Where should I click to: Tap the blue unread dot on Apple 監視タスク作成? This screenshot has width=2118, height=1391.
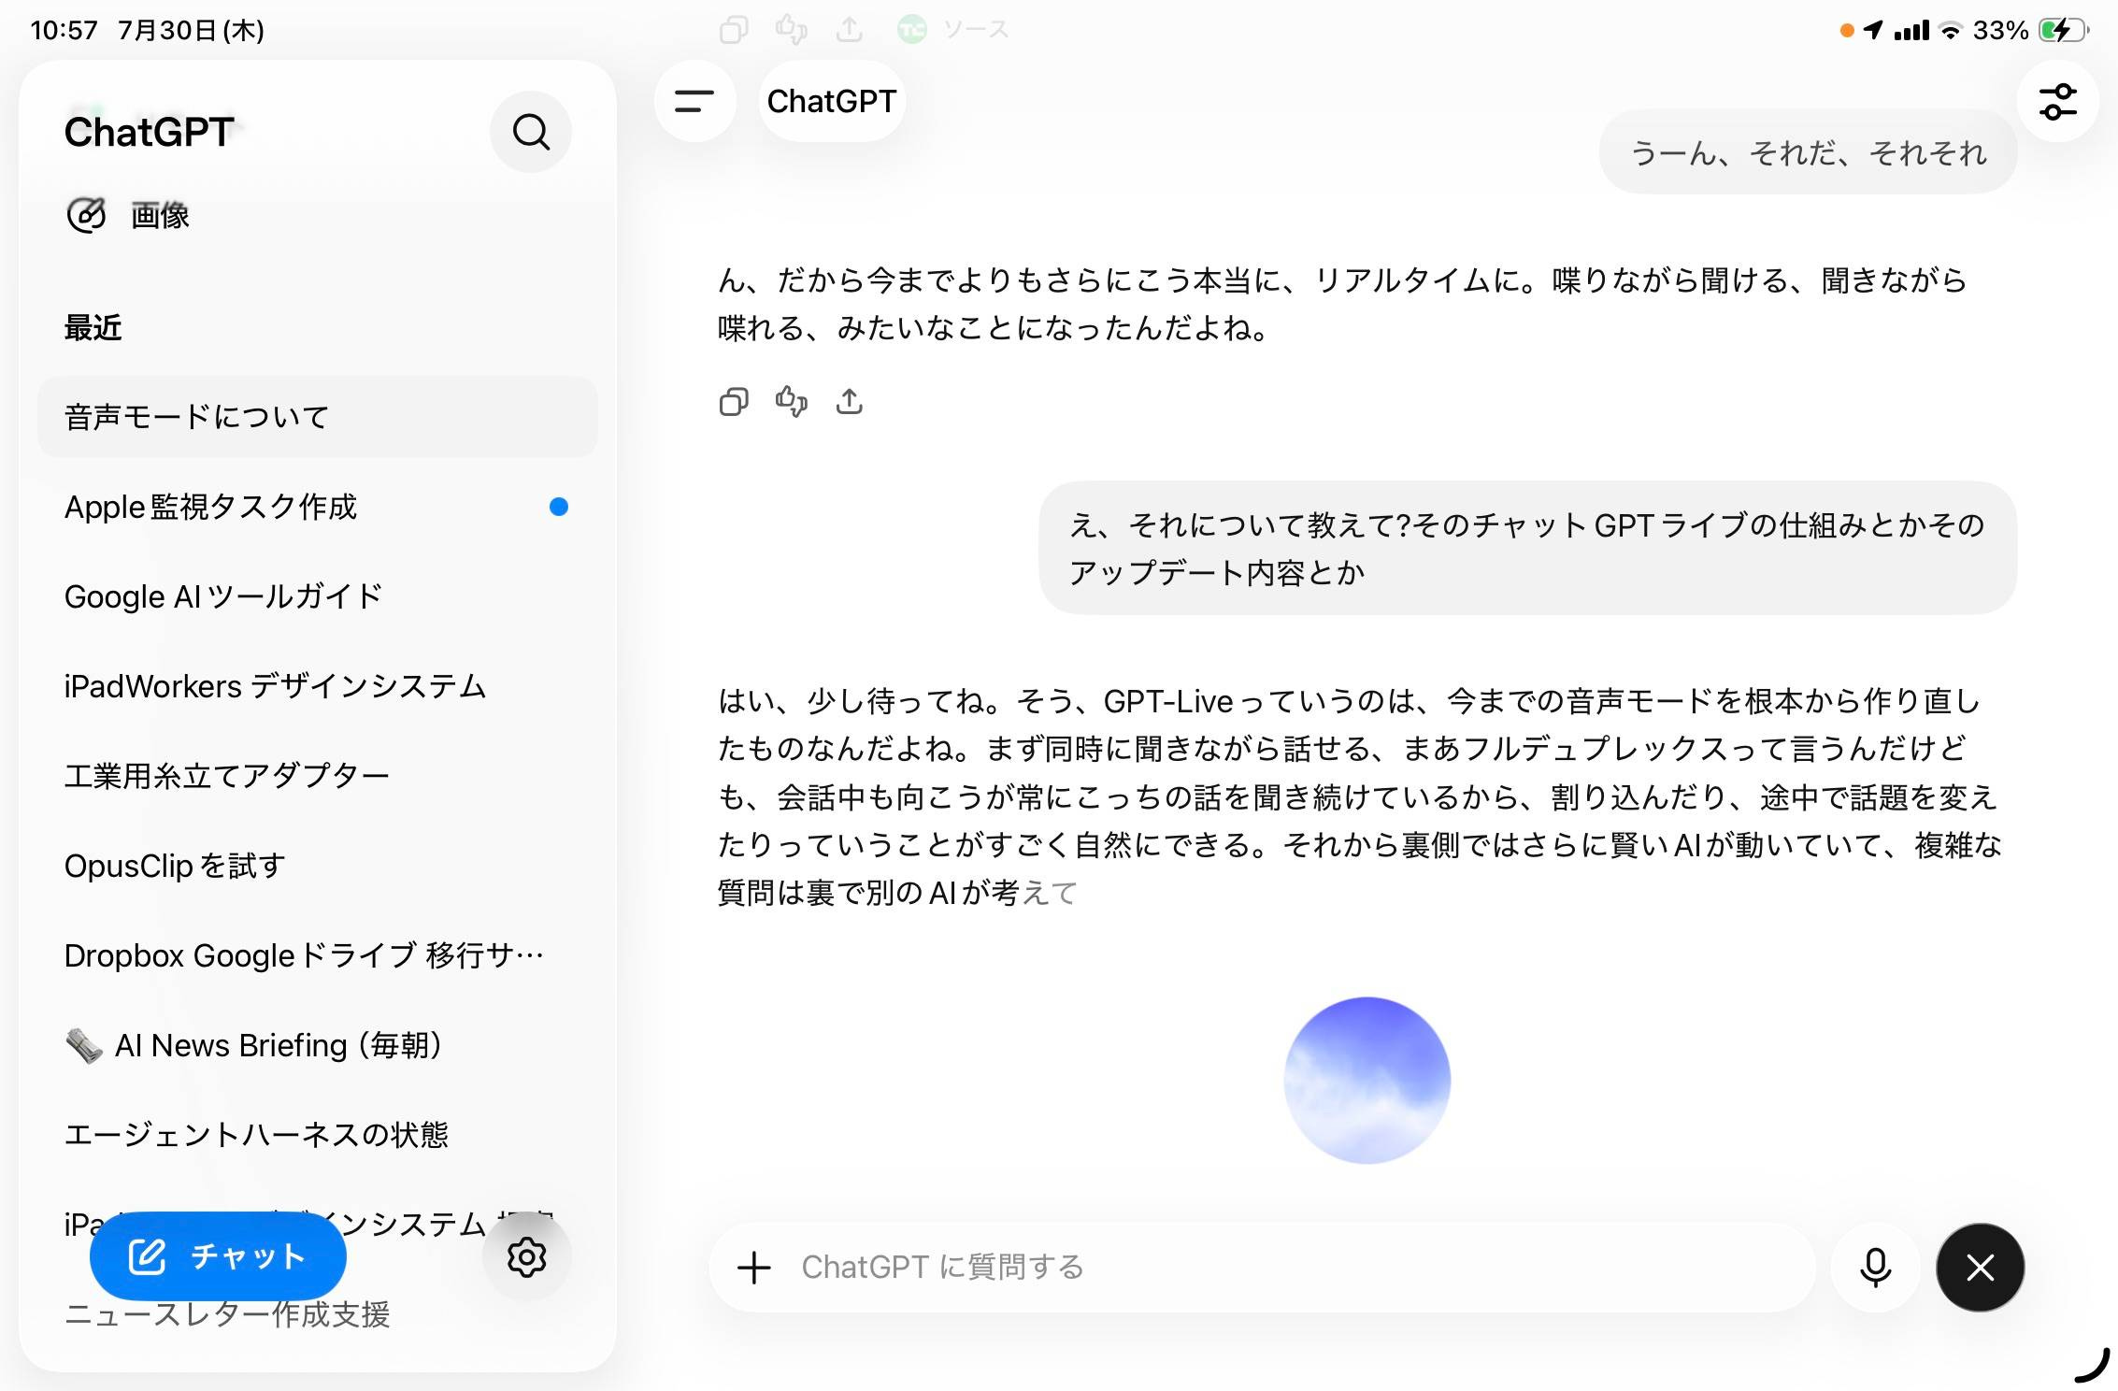tap(558, 507)
